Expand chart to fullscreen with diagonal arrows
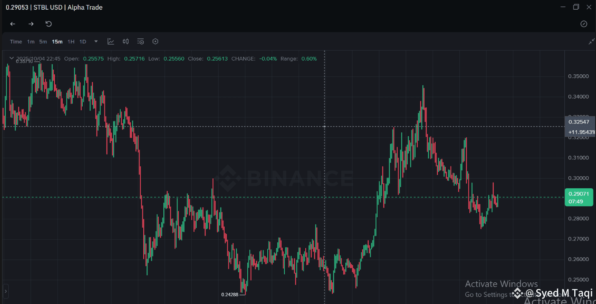The width and height of the screenshot is (596, 304). click(x=591, y=41)
